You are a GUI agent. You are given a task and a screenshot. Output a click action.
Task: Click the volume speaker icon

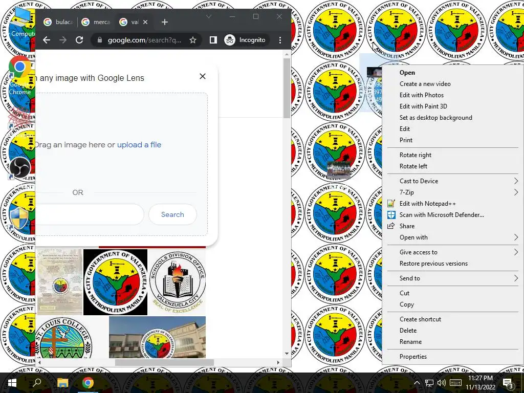(x=442, y=383)
